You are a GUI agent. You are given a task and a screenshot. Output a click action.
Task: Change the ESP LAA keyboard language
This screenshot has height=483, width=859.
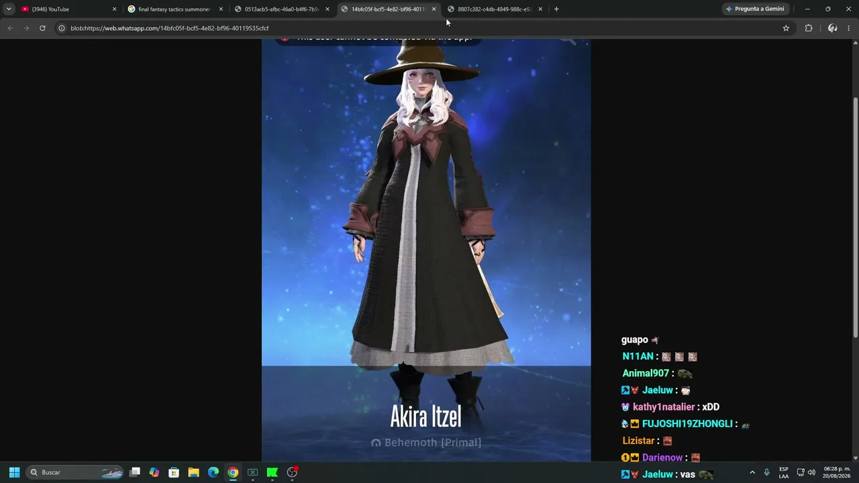tap(784, 472)
